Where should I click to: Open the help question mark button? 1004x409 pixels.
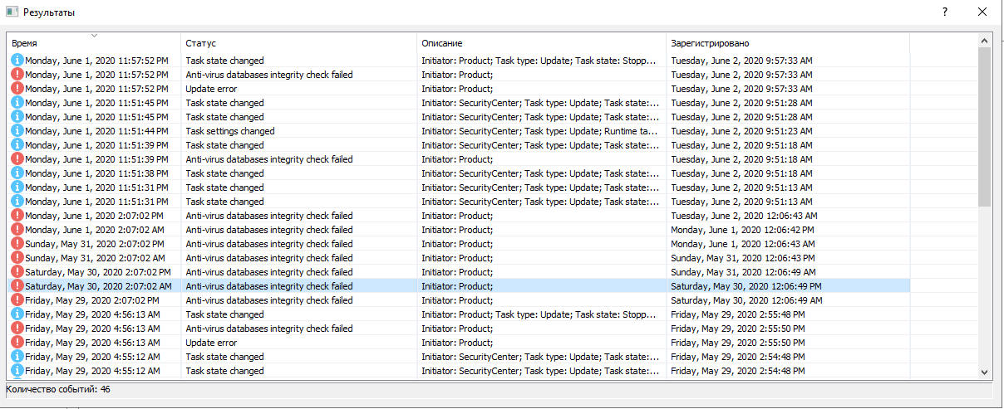pyautogui.click(x=945, y=12)
